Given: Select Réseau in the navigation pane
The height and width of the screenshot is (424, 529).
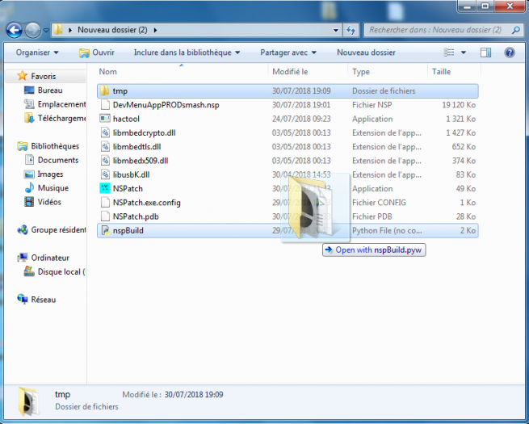Looking at the screenshot, I should [x=44, y=300].
